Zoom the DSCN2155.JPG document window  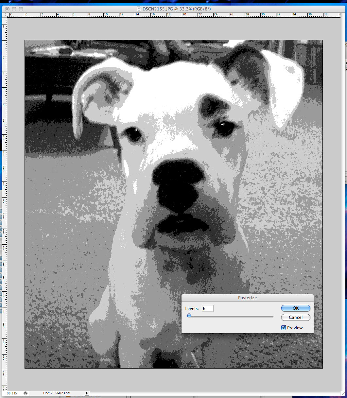click(21, 9)
